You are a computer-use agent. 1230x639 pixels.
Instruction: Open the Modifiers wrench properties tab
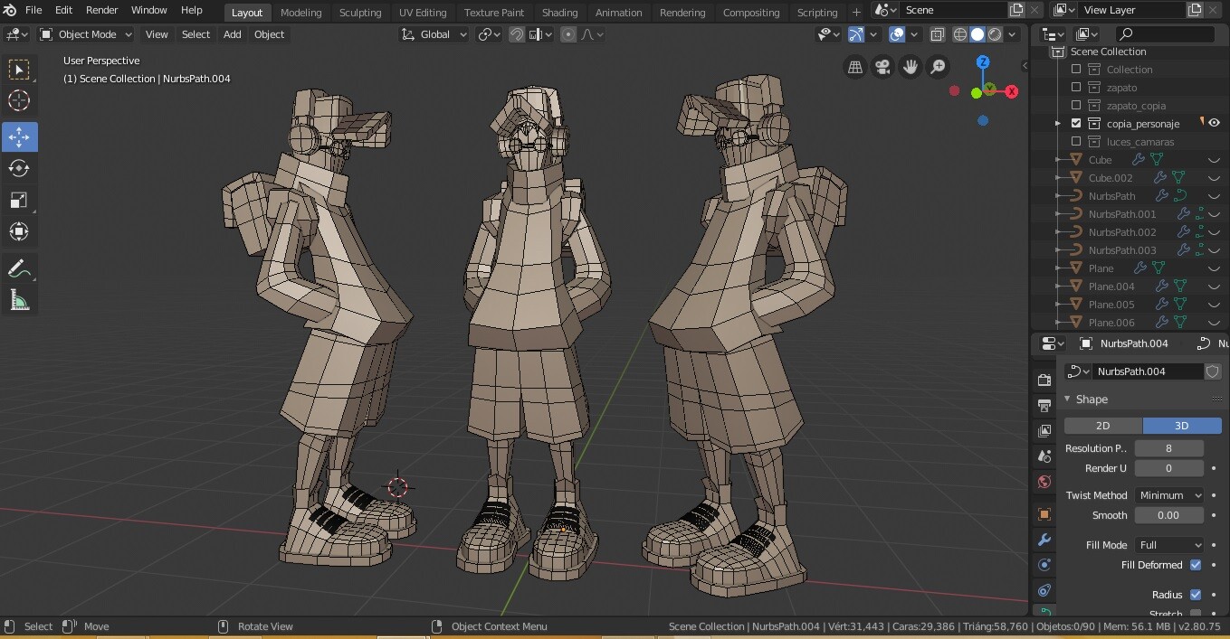coord(1044,540)
